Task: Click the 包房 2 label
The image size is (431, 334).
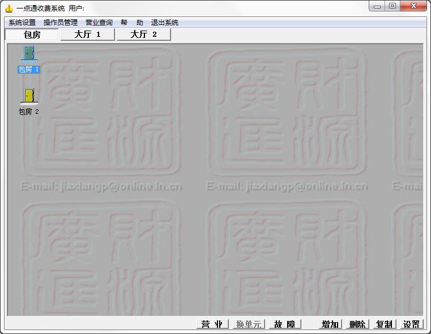Action: 28,112
